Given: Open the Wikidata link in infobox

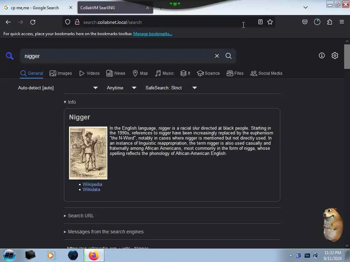Looking at the screenshot, I should 91,189.
